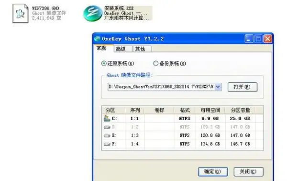287x181 pixels.
Task: Close the OneKey Ghost window
Action: (267, 39)
